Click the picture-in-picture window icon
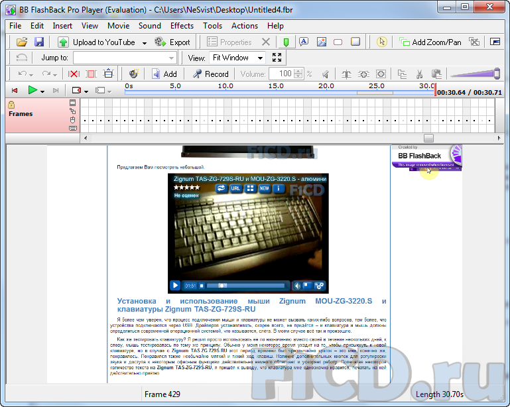Image resolution: width=510 pixels, height=407 pixels. pos(495,42)
